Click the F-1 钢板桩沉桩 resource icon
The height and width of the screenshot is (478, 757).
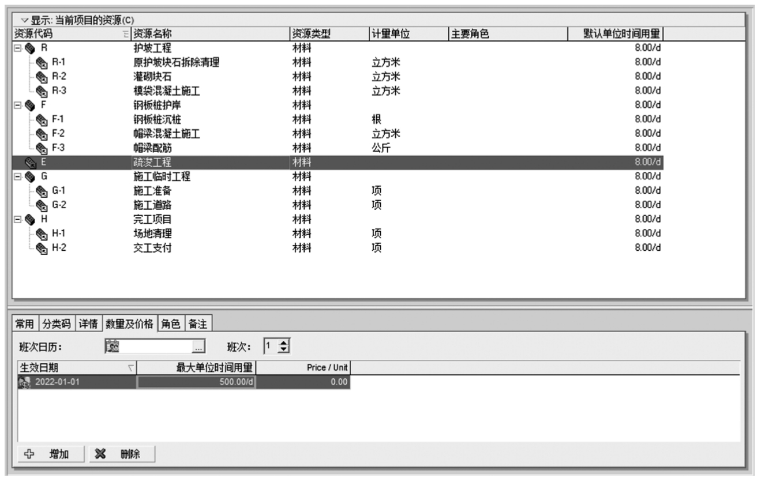coord(41,120)
